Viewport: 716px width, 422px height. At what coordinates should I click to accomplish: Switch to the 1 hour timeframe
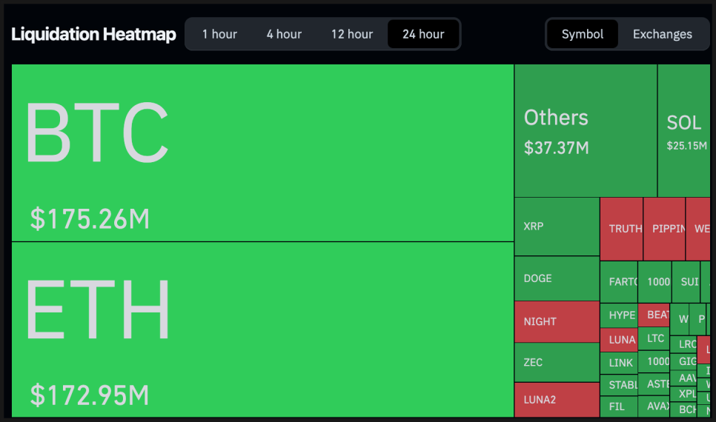(219, 34)
